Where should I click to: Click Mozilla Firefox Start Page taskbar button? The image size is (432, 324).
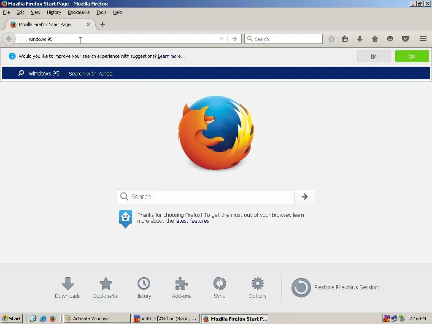point(235,319)
